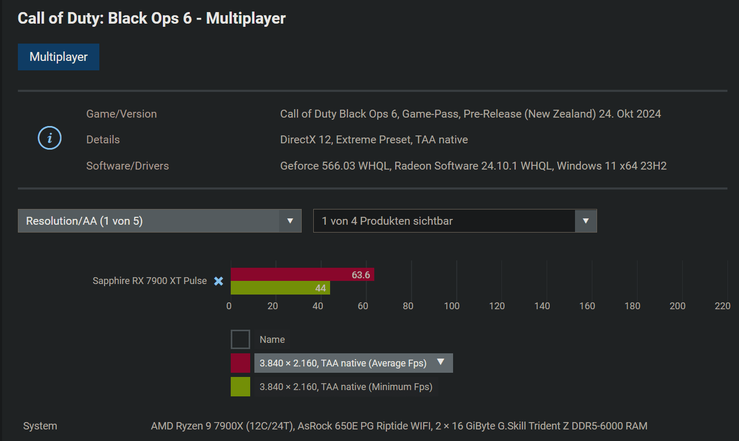Click the Details label
The image size is (739, 441).
pos(103,140)
